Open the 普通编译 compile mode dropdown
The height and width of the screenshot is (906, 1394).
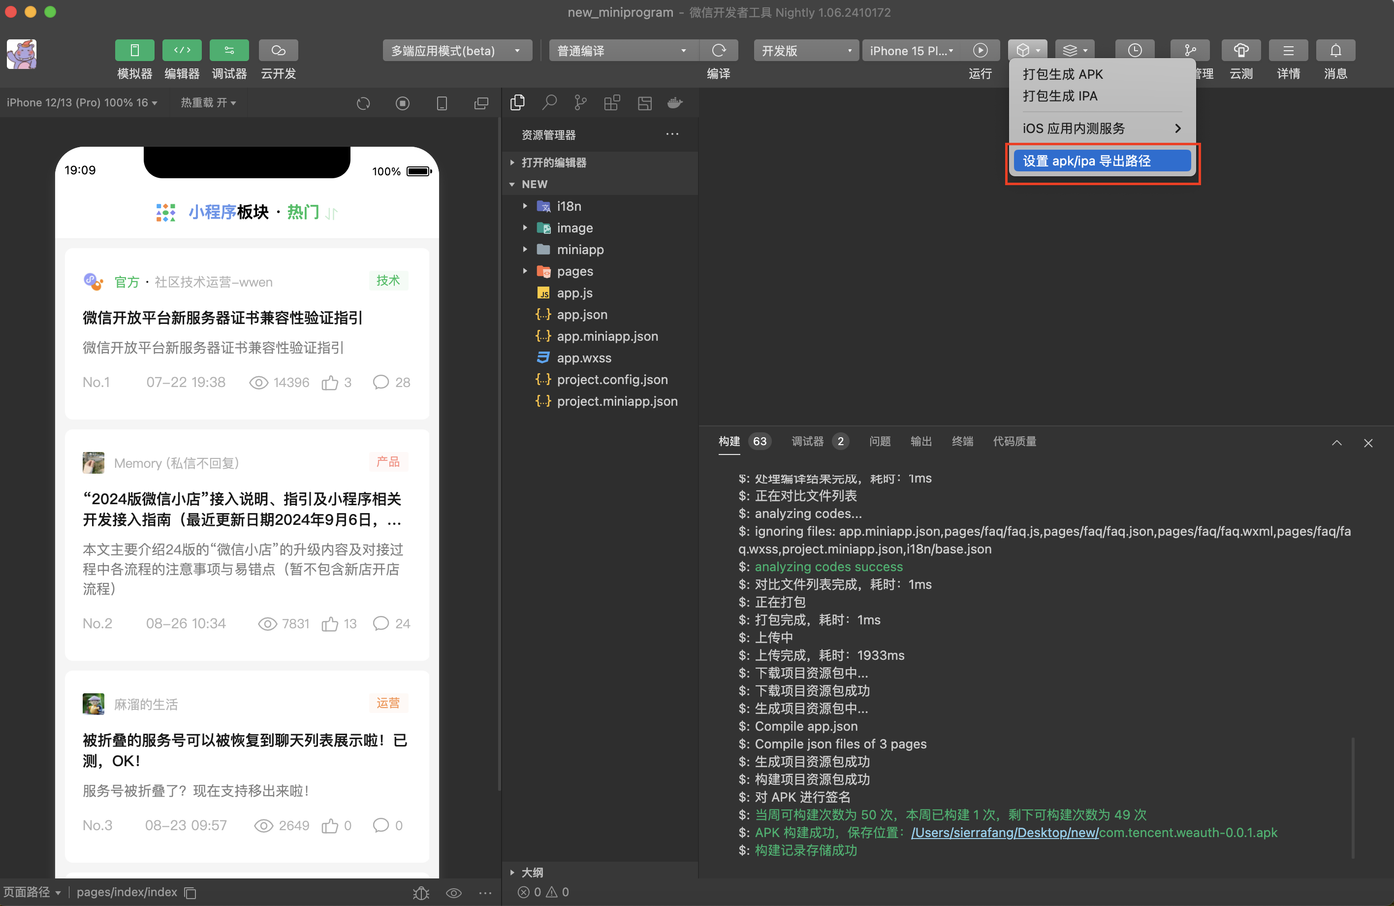(624, 50)
